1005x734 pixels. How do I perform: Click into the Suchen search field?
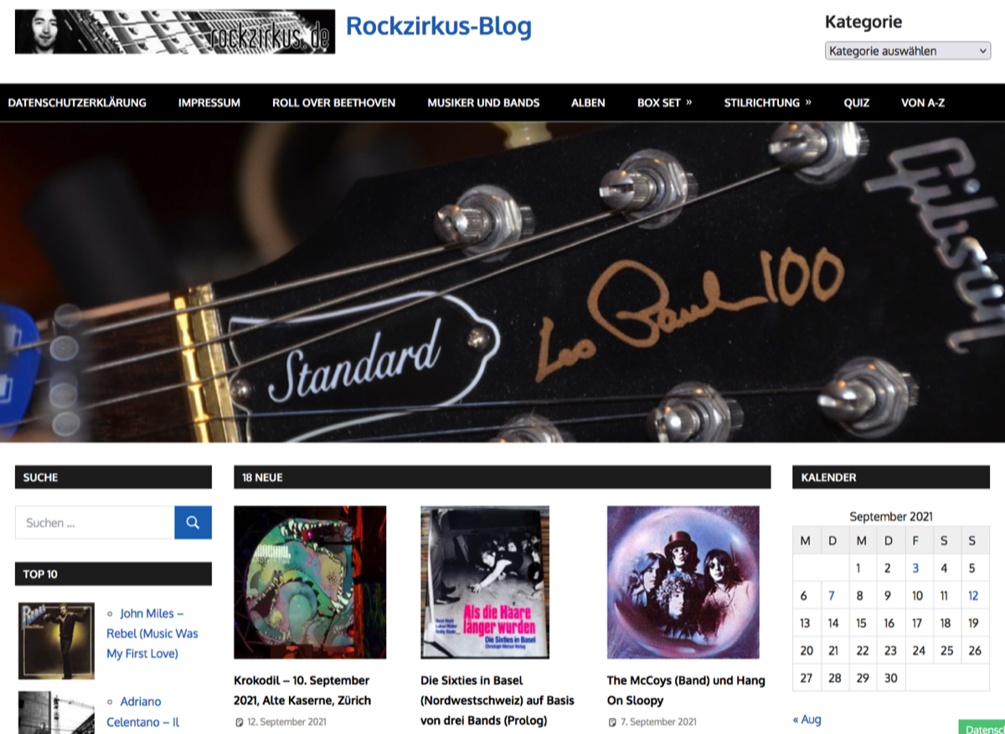95,522
